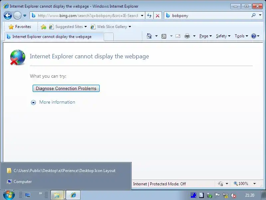Viewport: 266px width, 200px height.
Task: Click the Internet Protected Mode status text
Action: pos(160,184)
